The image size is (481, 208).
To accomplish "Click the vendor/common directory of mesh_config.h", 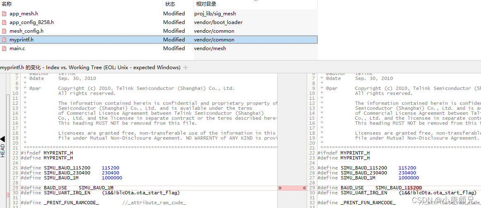I will coord(214,31).
